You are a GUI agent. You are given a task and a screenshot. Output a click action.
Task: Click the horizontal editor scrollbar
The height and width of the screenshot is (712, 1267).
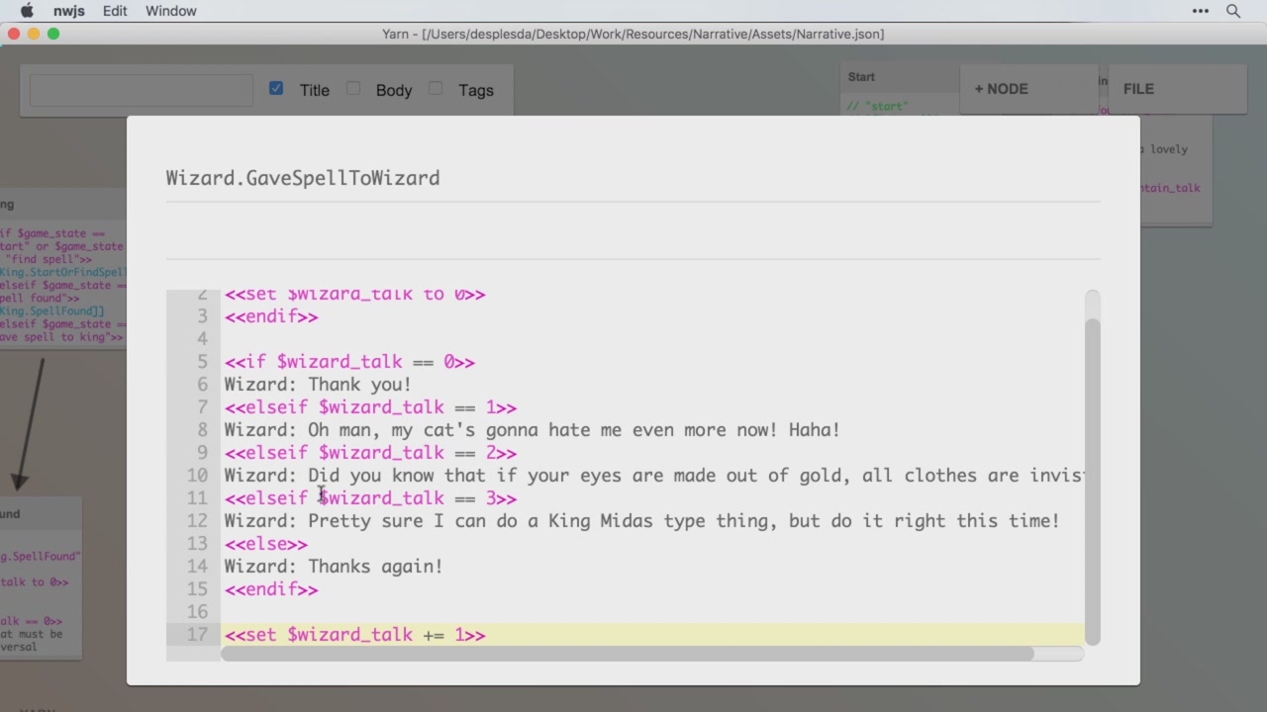coord(628,654)
